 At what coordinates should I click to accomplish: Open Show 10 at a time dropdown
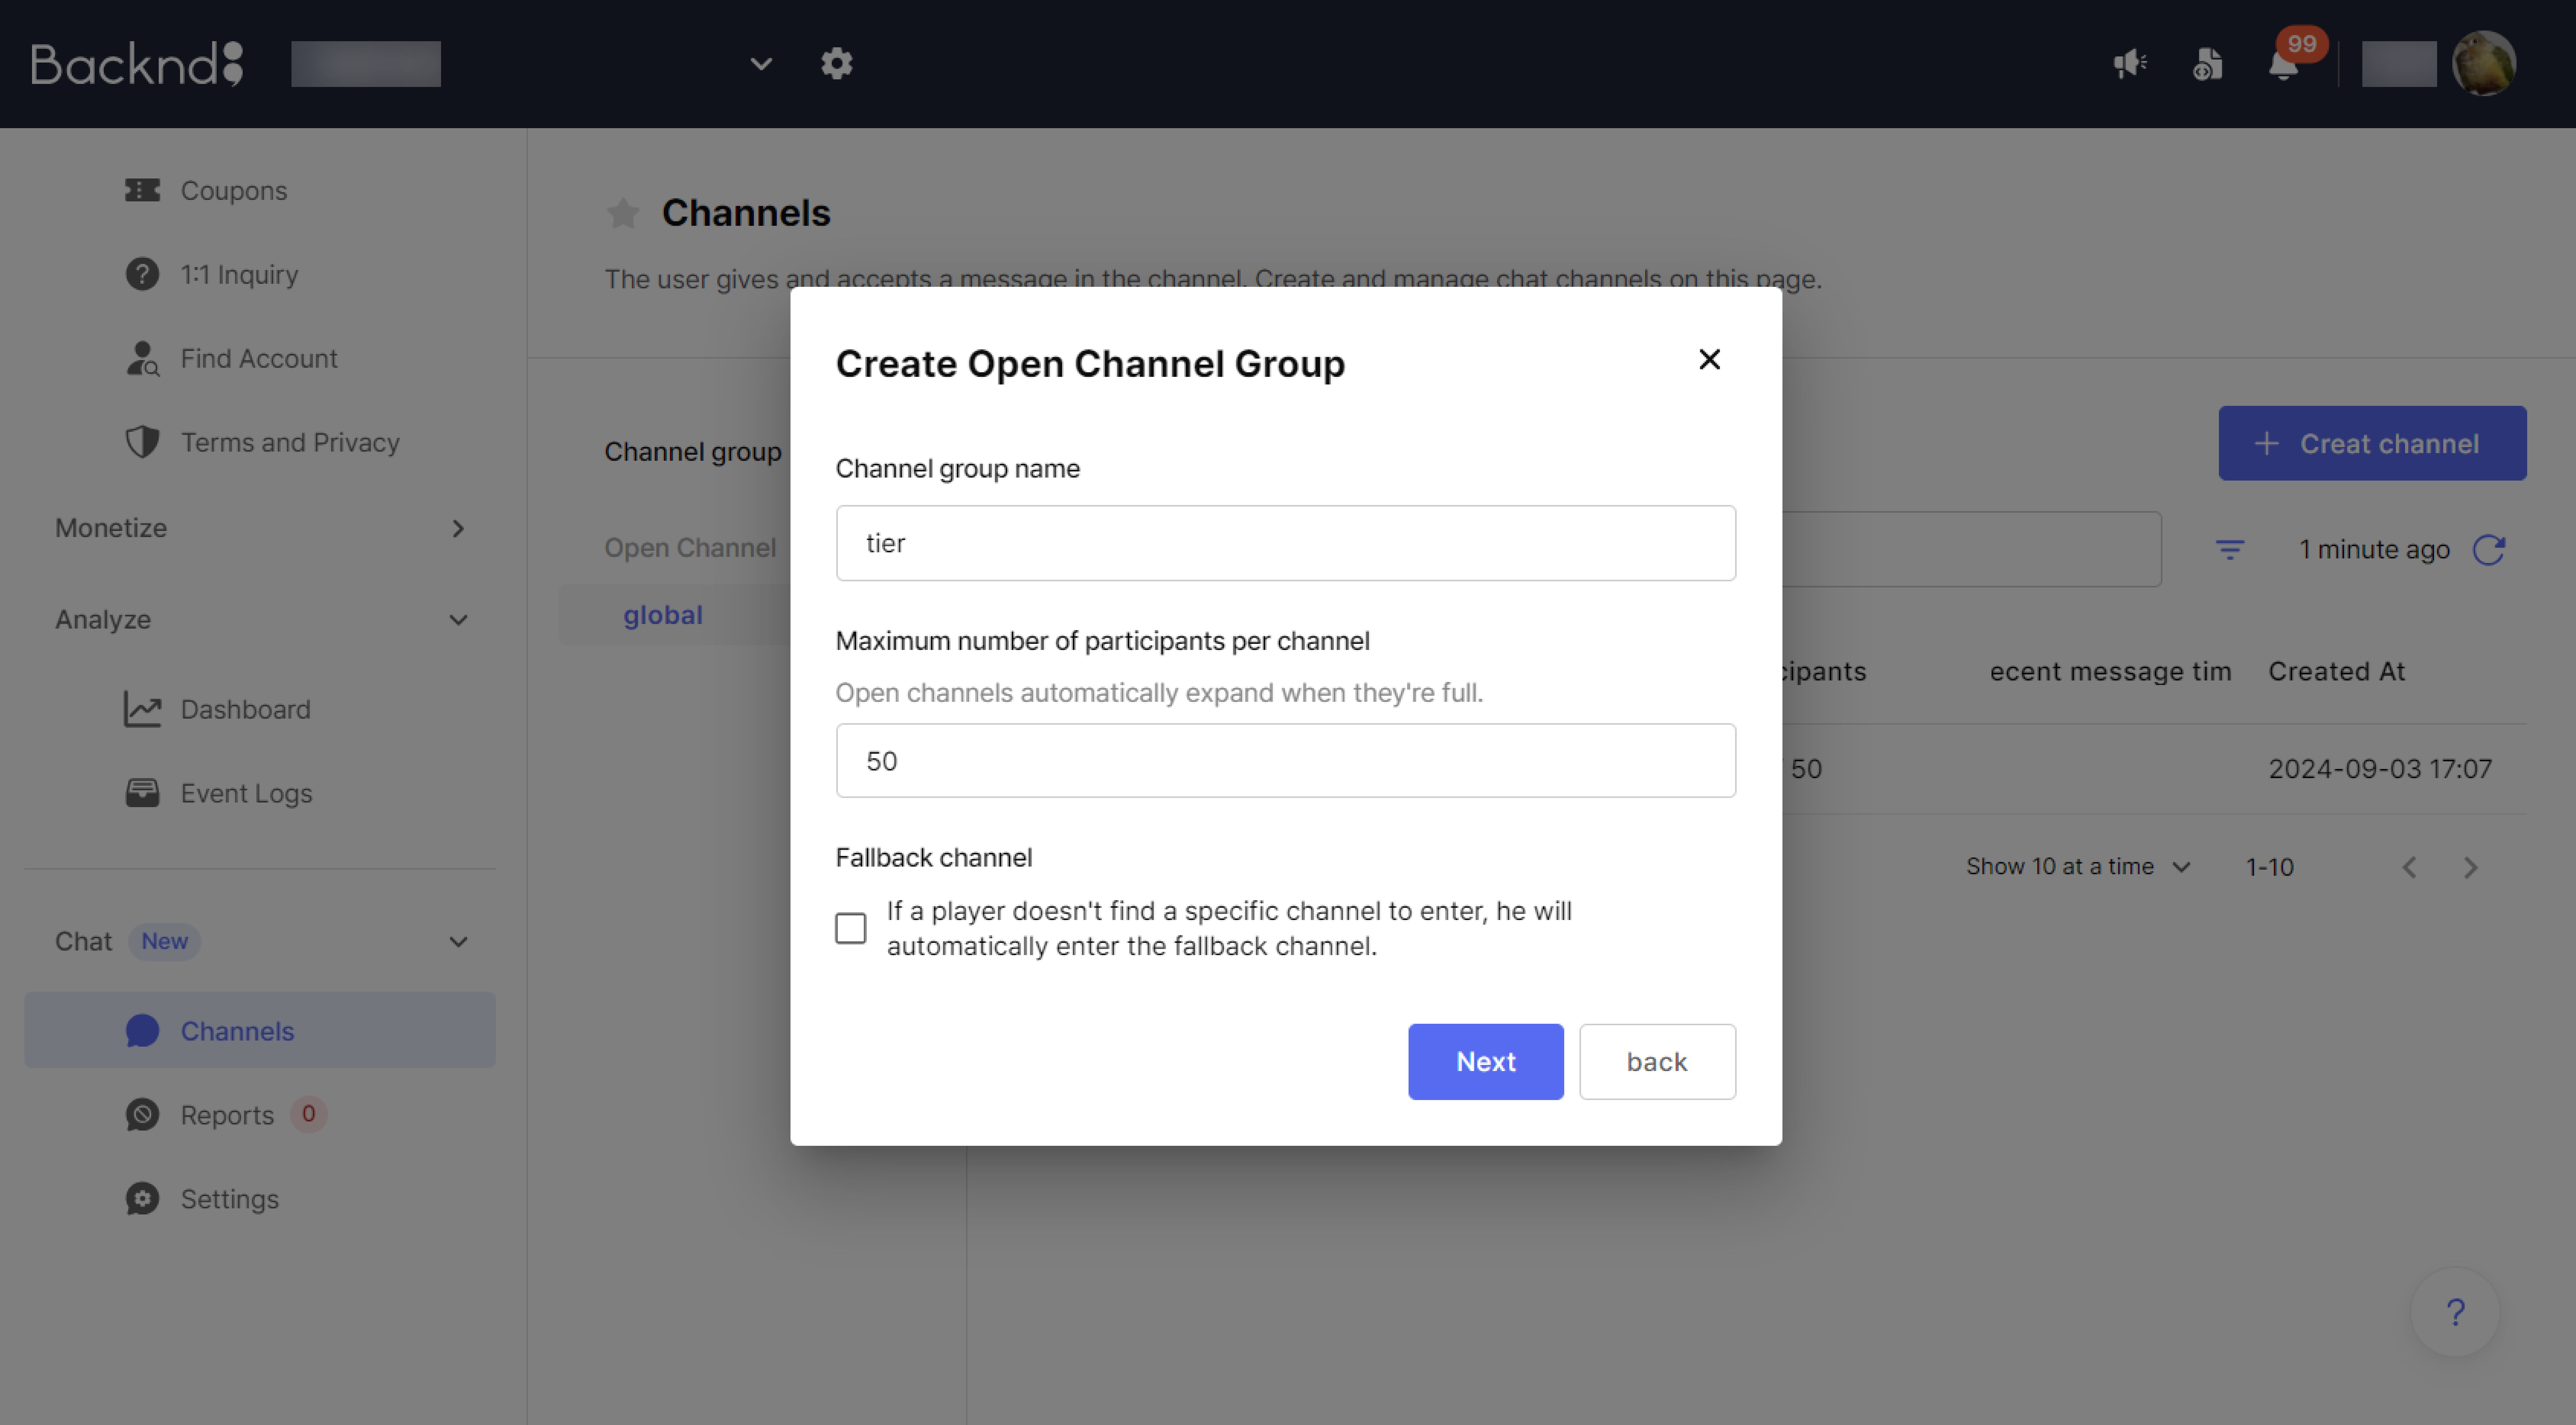pos(2078,867)
